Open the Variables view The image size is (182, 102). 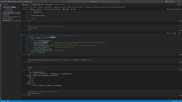(x=66, y=9)
